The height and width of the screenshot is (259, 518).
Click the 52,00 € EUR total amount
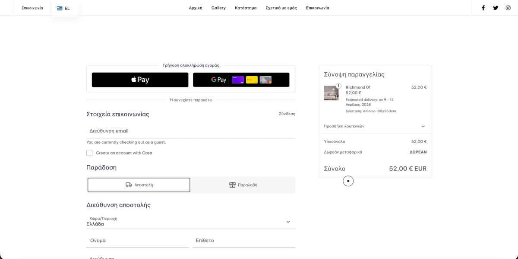407,169
